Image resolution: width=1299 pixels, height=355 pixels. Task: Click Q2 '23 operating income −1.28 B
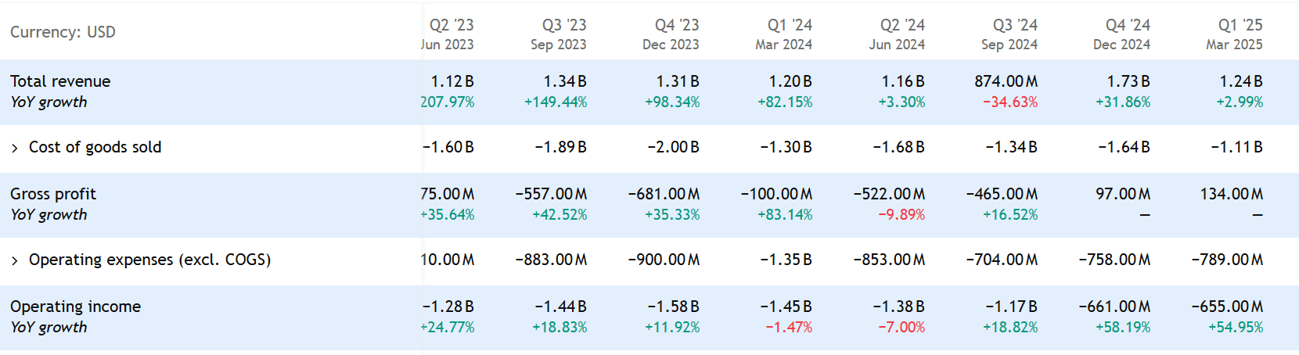point(448,307)
